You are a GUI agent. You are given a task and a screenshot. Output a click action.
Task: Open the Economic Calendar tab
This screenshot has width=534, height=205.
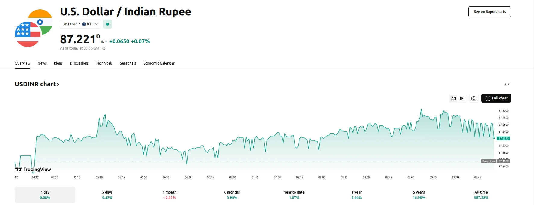tap(159, 63)
